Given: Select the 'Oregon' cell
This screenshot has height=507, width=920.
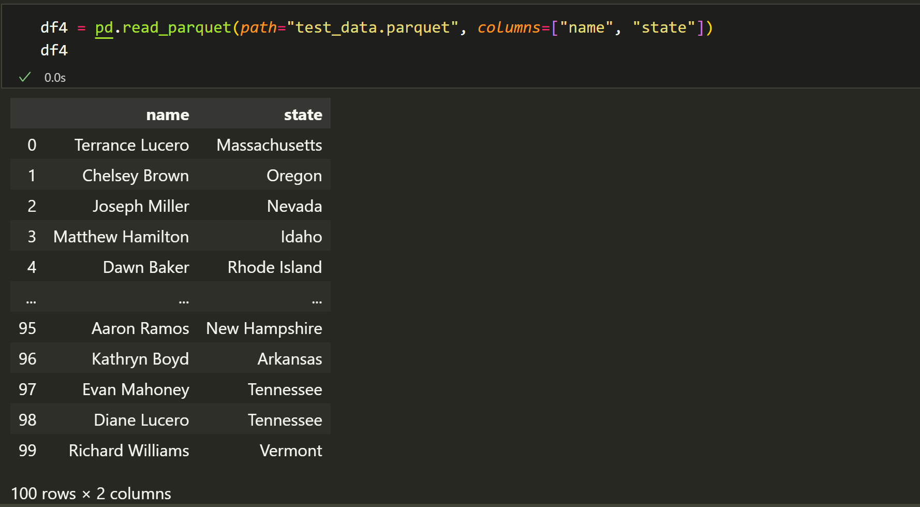Looking at the screenshot, I should click(x=294, y=176).
